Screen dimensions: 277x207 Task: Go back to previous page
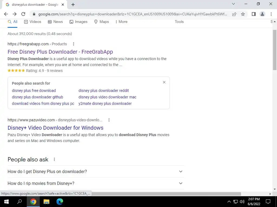click(x=6, y=14)
